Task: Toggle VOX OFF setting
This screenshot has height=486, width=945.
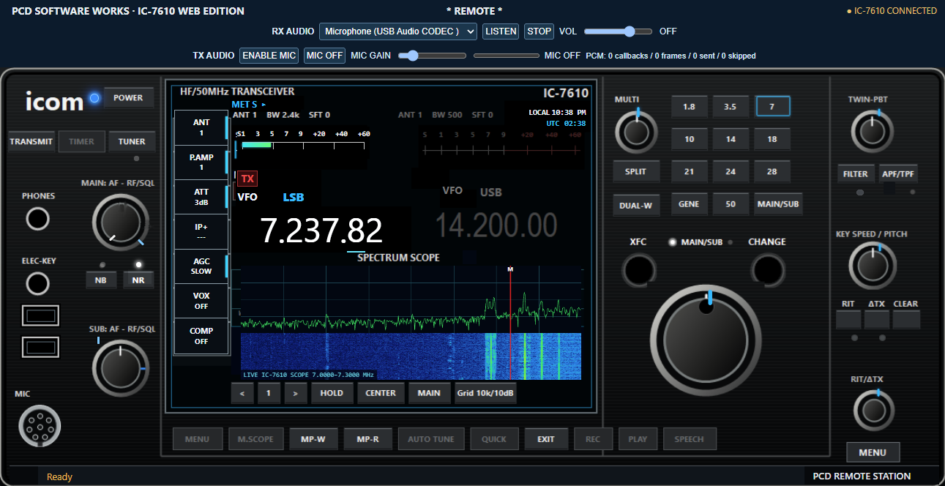Action: 201,301
